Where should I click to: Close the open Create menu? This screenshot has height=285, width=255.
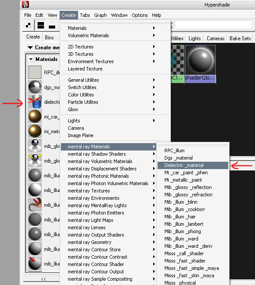tap(69, 15)
